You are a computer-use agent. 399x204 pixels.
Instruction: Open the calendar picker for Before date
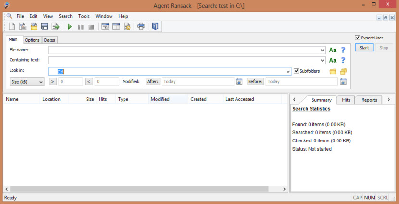point(343,81)
